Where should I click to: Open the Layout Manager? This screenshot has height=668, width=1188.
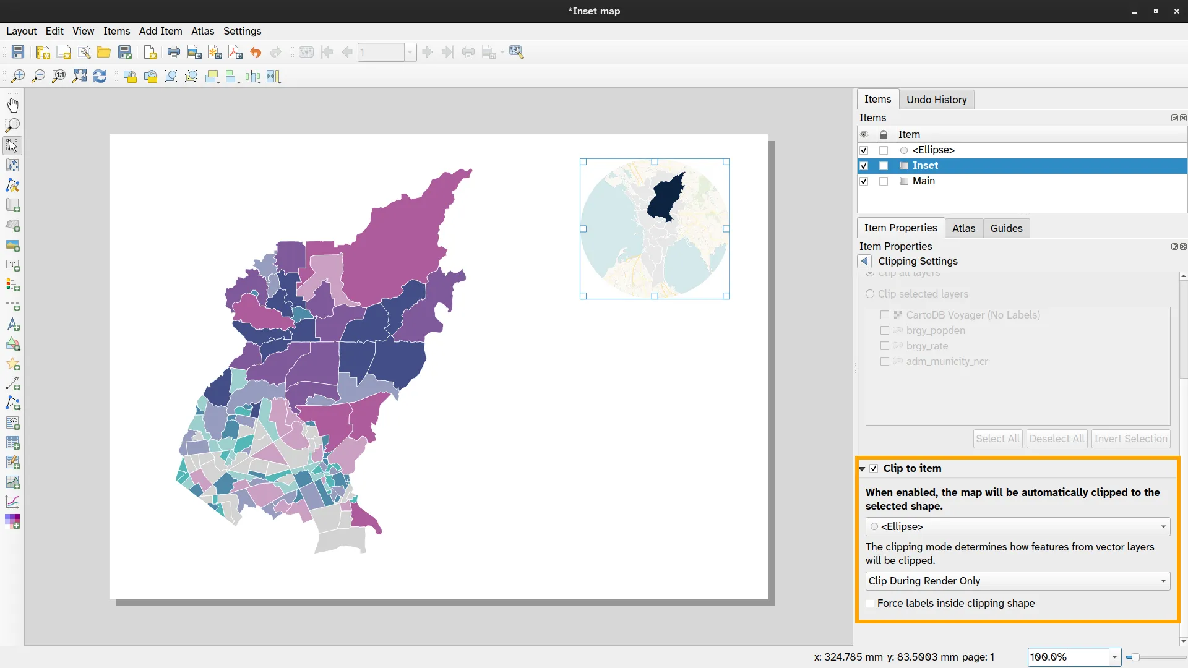point(84,52)
